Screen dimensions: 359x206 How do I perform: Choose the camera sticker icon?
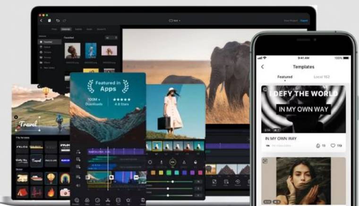click(65, 192)
